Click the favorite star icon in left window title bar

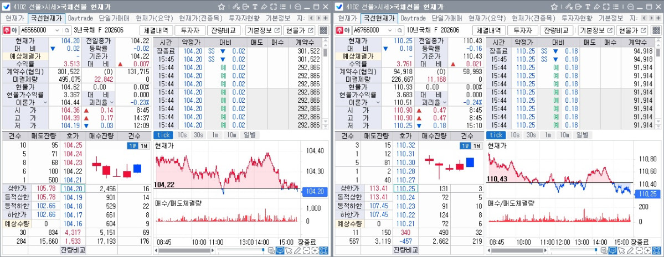click(x=222, y=7)
